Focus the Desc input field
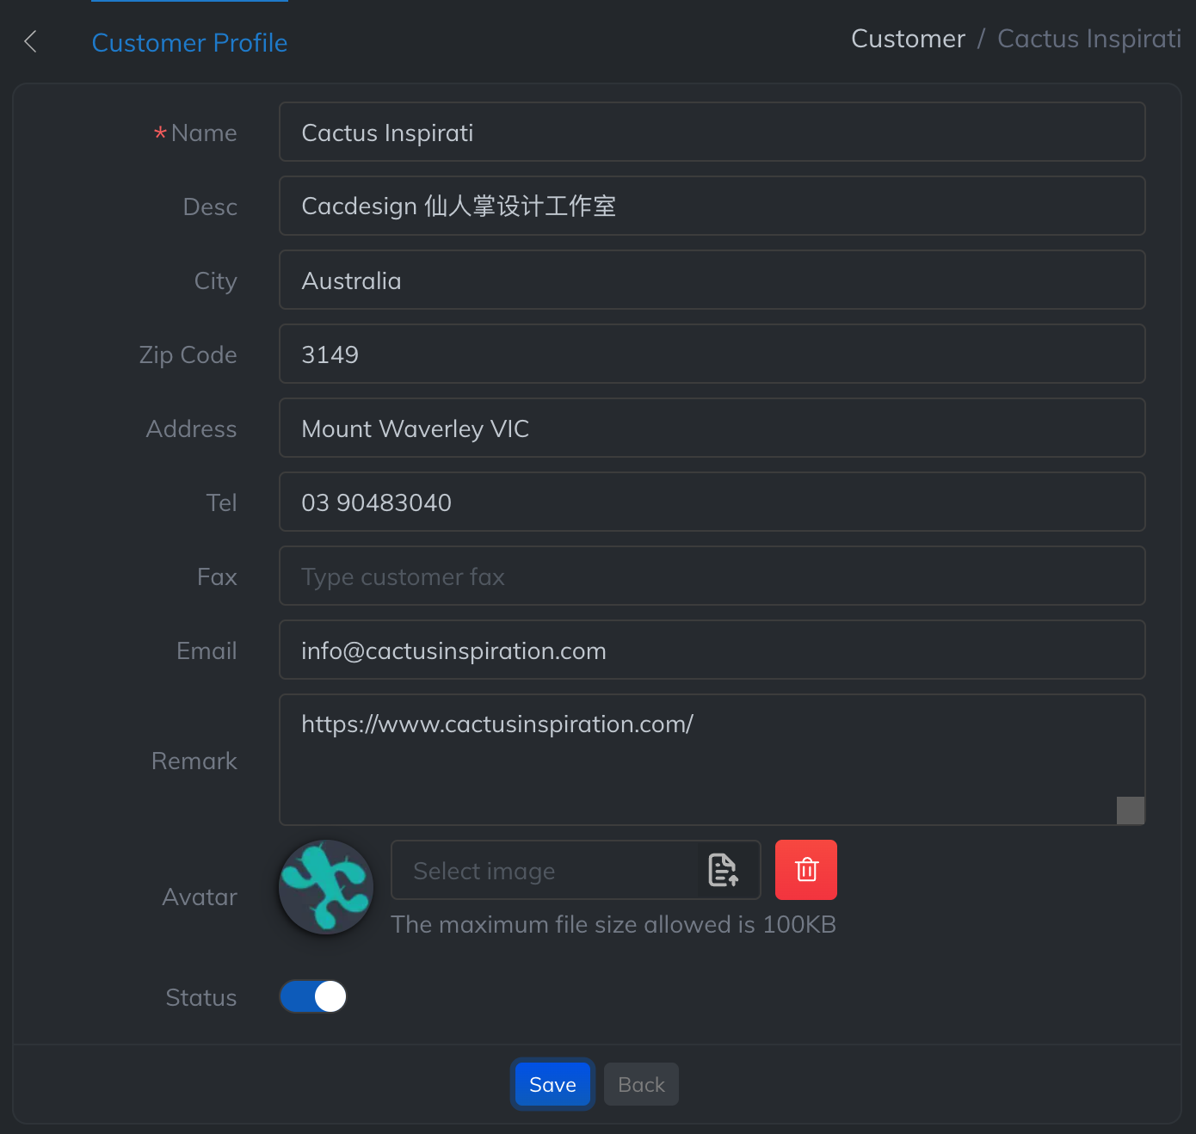Image resolution: width=1196 pixels, height=1134 pixels. tap(712, 206)
